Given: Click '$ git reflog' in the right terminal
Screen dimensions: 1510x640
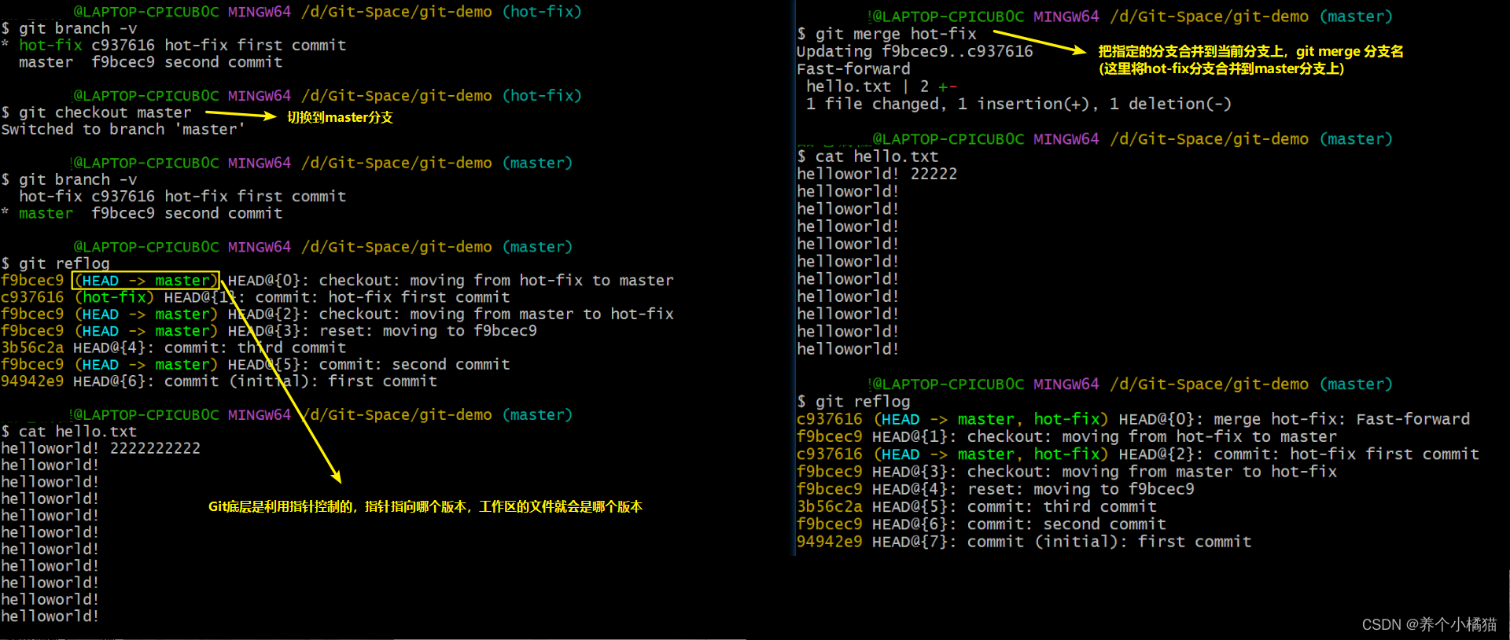Looking at the screenshot, I should coord(853,401).
